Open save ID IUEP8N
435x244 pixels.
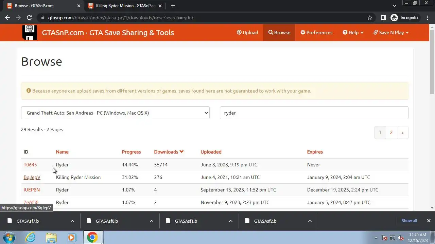click(32, 190)
